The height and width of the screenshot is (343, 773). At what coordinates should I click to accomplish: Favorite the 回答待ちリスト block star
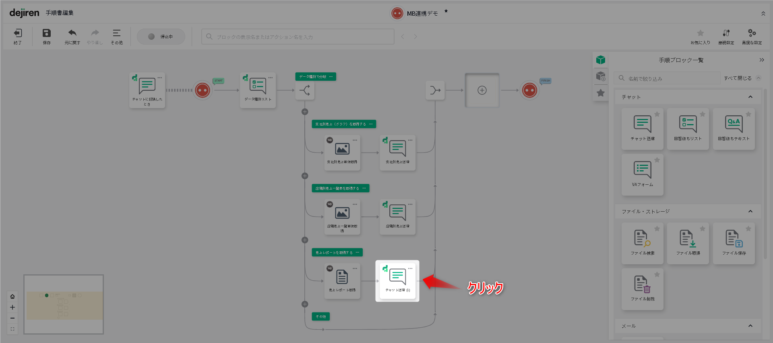coord(703,114)
